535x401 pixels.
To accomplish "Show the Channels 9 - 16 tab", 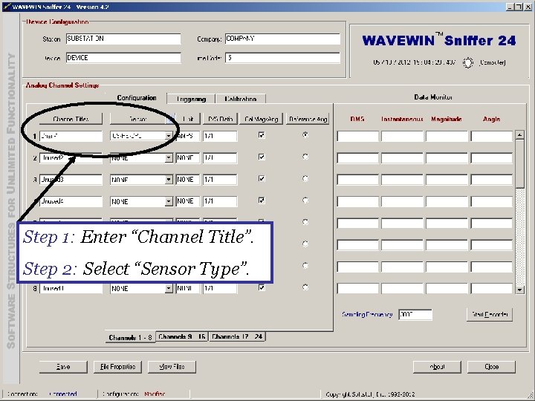I will point(182,336).
